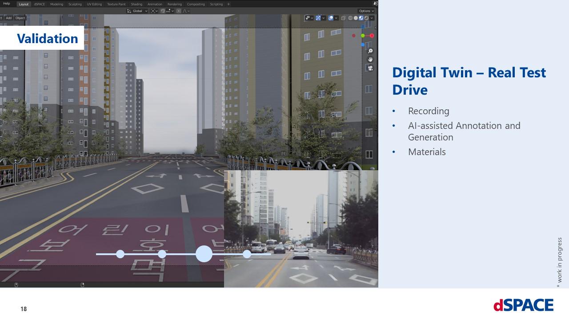The height and width of the screenshot is (320, 569).
Task: Toggle proportional editing in the header
Action: [179, 11]
